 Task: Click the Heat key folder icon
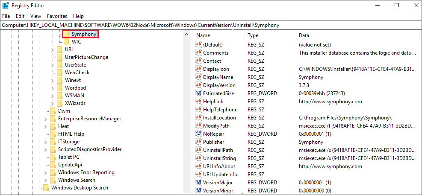tap(53, 126)
